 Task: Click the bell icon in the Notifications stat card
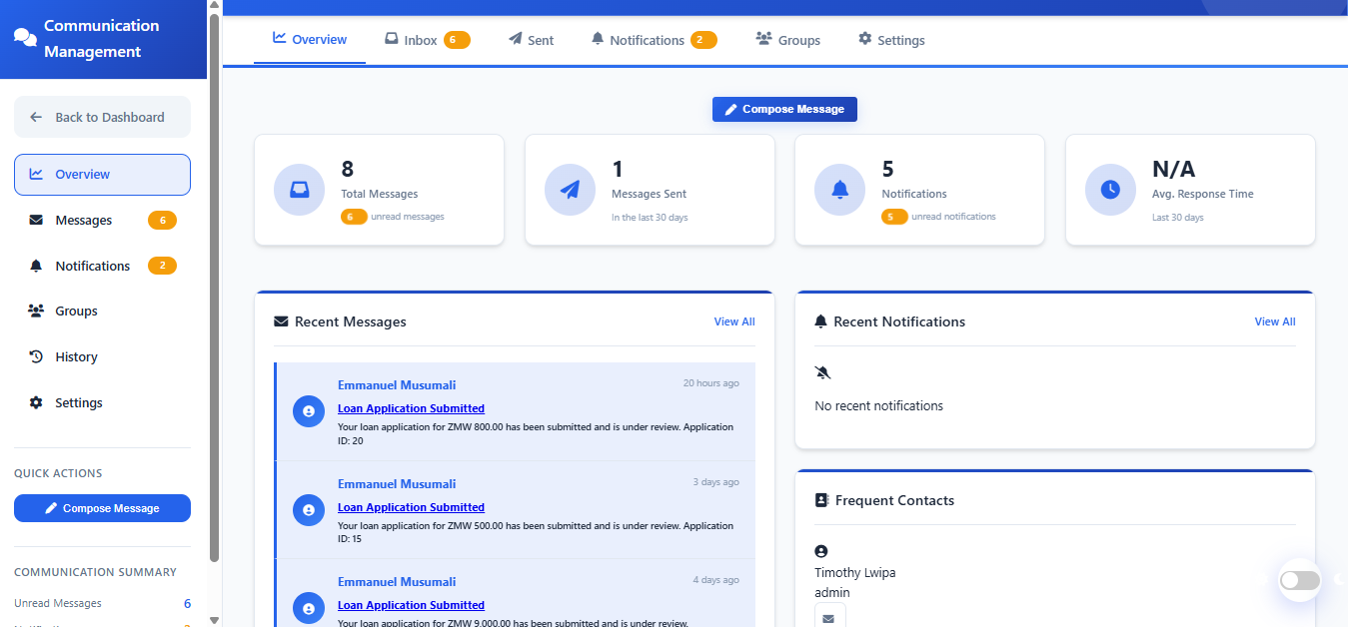[839, 190]
